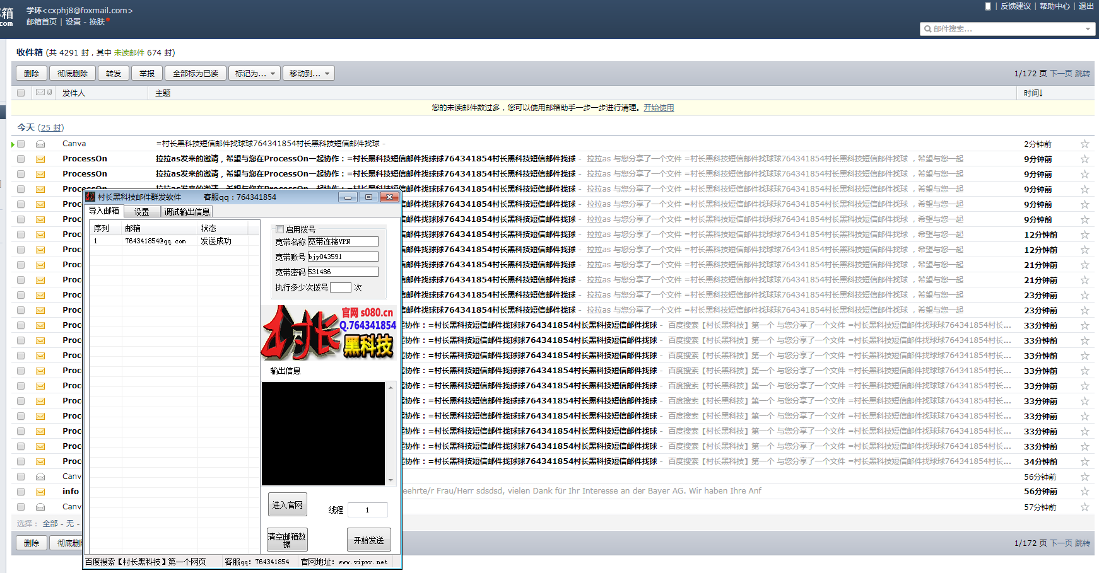Tick the checkbox of the 34分钟前 email
Image resolution: width=1099 pixels, height=573 pixels.
pos(21,461)
